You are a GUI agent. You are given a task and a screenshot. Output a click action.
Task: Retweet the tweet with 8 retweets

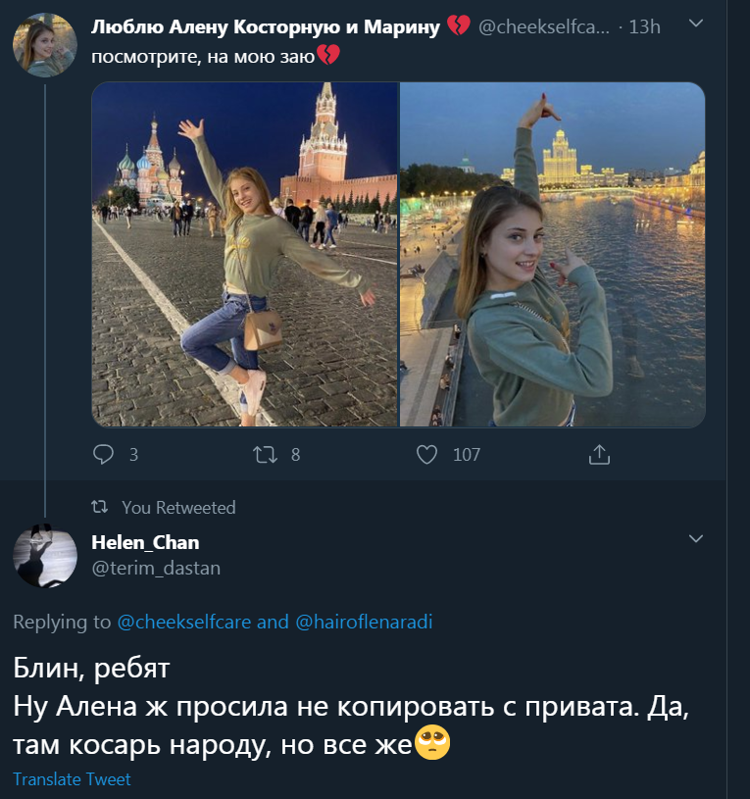[265, 455]
